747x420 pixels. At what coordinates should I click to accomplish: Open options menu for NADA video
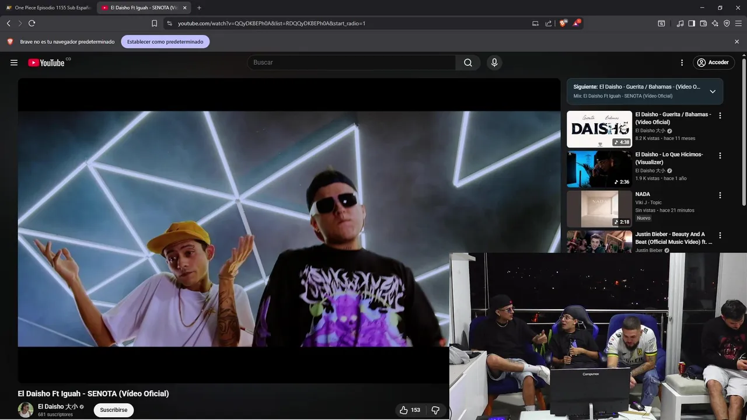pyautogui.click(x=720, y=195)
